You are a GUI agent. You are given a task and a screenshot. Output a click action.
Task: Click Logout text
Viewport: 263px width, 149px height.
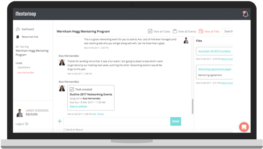(x=20, y=124)
